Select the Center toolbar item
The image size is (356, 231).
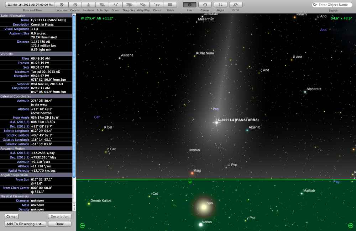(205, 5)
